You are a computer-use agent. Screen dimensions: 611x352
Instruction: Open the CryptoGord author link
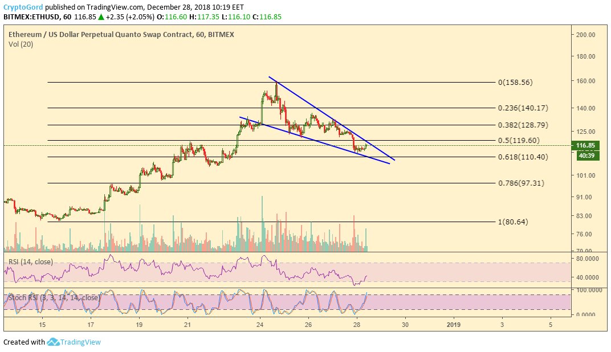(23, 7)
